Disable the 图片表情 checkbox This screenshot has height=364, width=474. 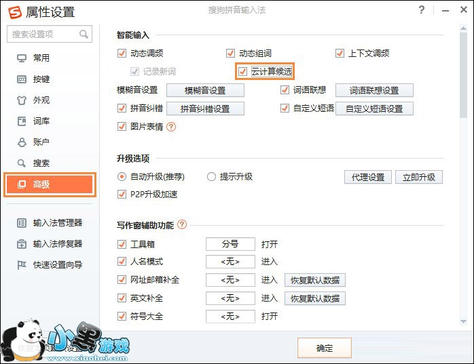122,127
